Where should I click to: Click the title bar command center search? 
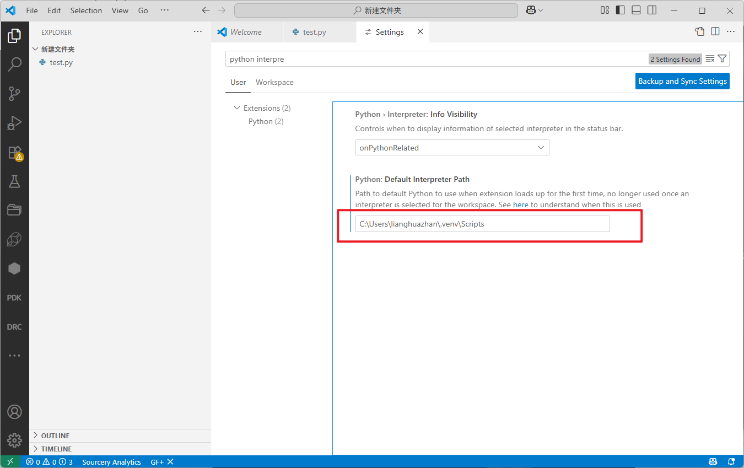[x=376, y=10]
